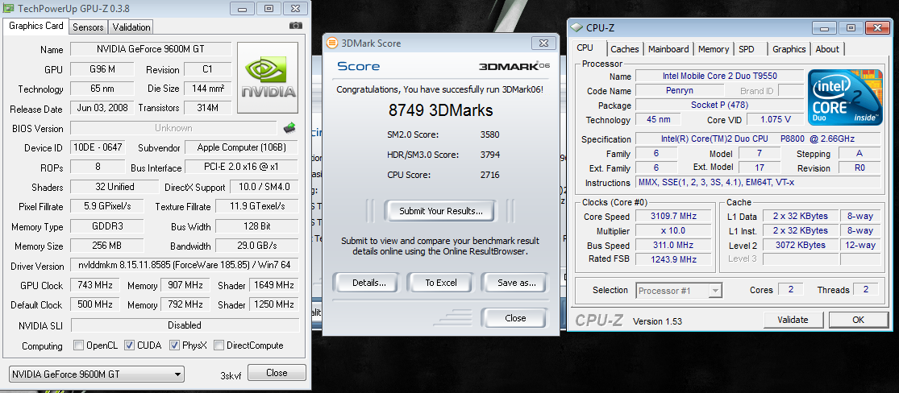Click the HDR/SM3.0 Score value 3794
899x393 pixels.
pos(489,155)
